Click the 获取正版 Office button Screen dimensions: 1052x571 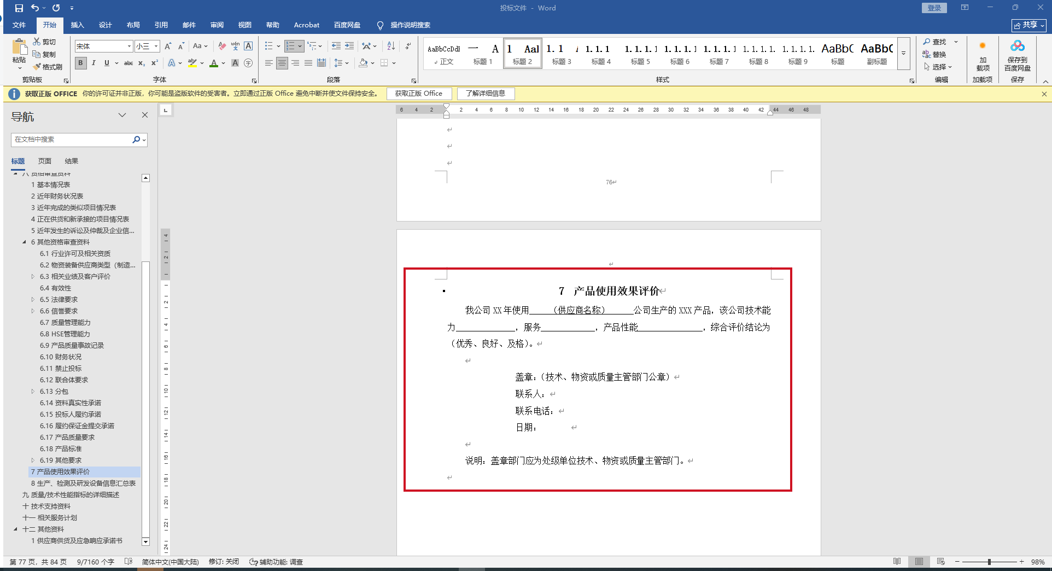coord(419,94)
